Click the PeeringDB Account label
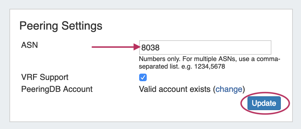The height and width of the screenshot is (129, 301). pyautogui.click(x=57, y=89)
